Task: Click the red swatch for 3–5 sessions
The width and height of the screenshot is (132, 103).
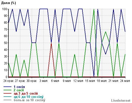Action: click(7, 93)
